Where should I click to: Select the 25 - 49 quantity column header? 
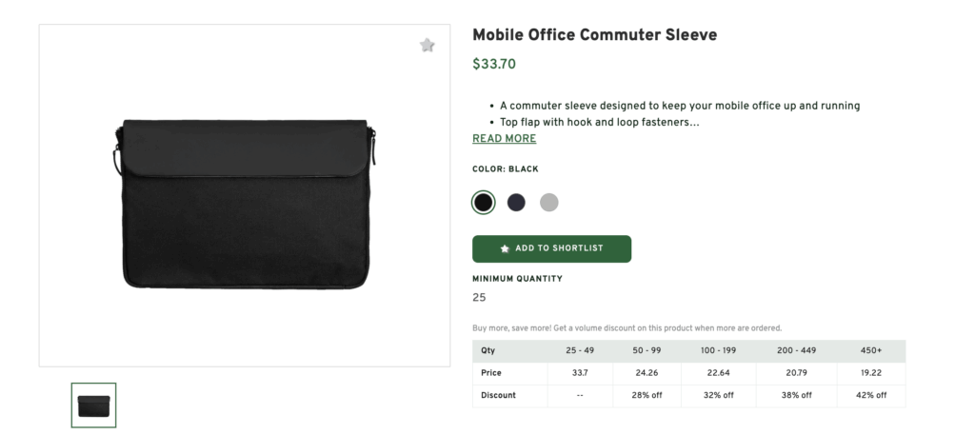(x=580, y=351)
